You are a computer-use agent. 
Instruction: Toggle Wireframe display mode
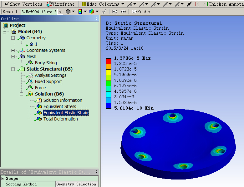click(61, 4)
